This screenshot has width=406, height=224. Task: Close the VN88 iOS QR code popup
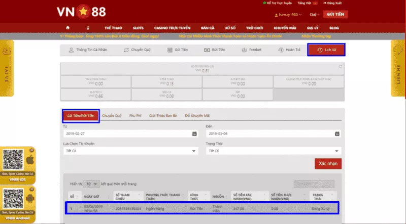[x=31, y=150]
